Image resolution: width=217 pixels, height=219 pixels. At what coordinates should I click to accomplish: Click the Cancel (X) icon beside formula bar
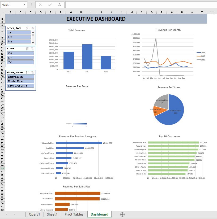click(40, 5)
